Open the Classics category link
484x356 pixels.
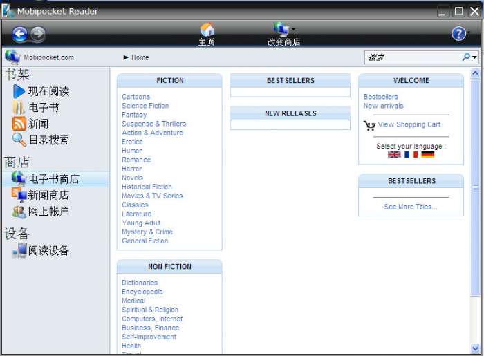click(x=135, y=205)
